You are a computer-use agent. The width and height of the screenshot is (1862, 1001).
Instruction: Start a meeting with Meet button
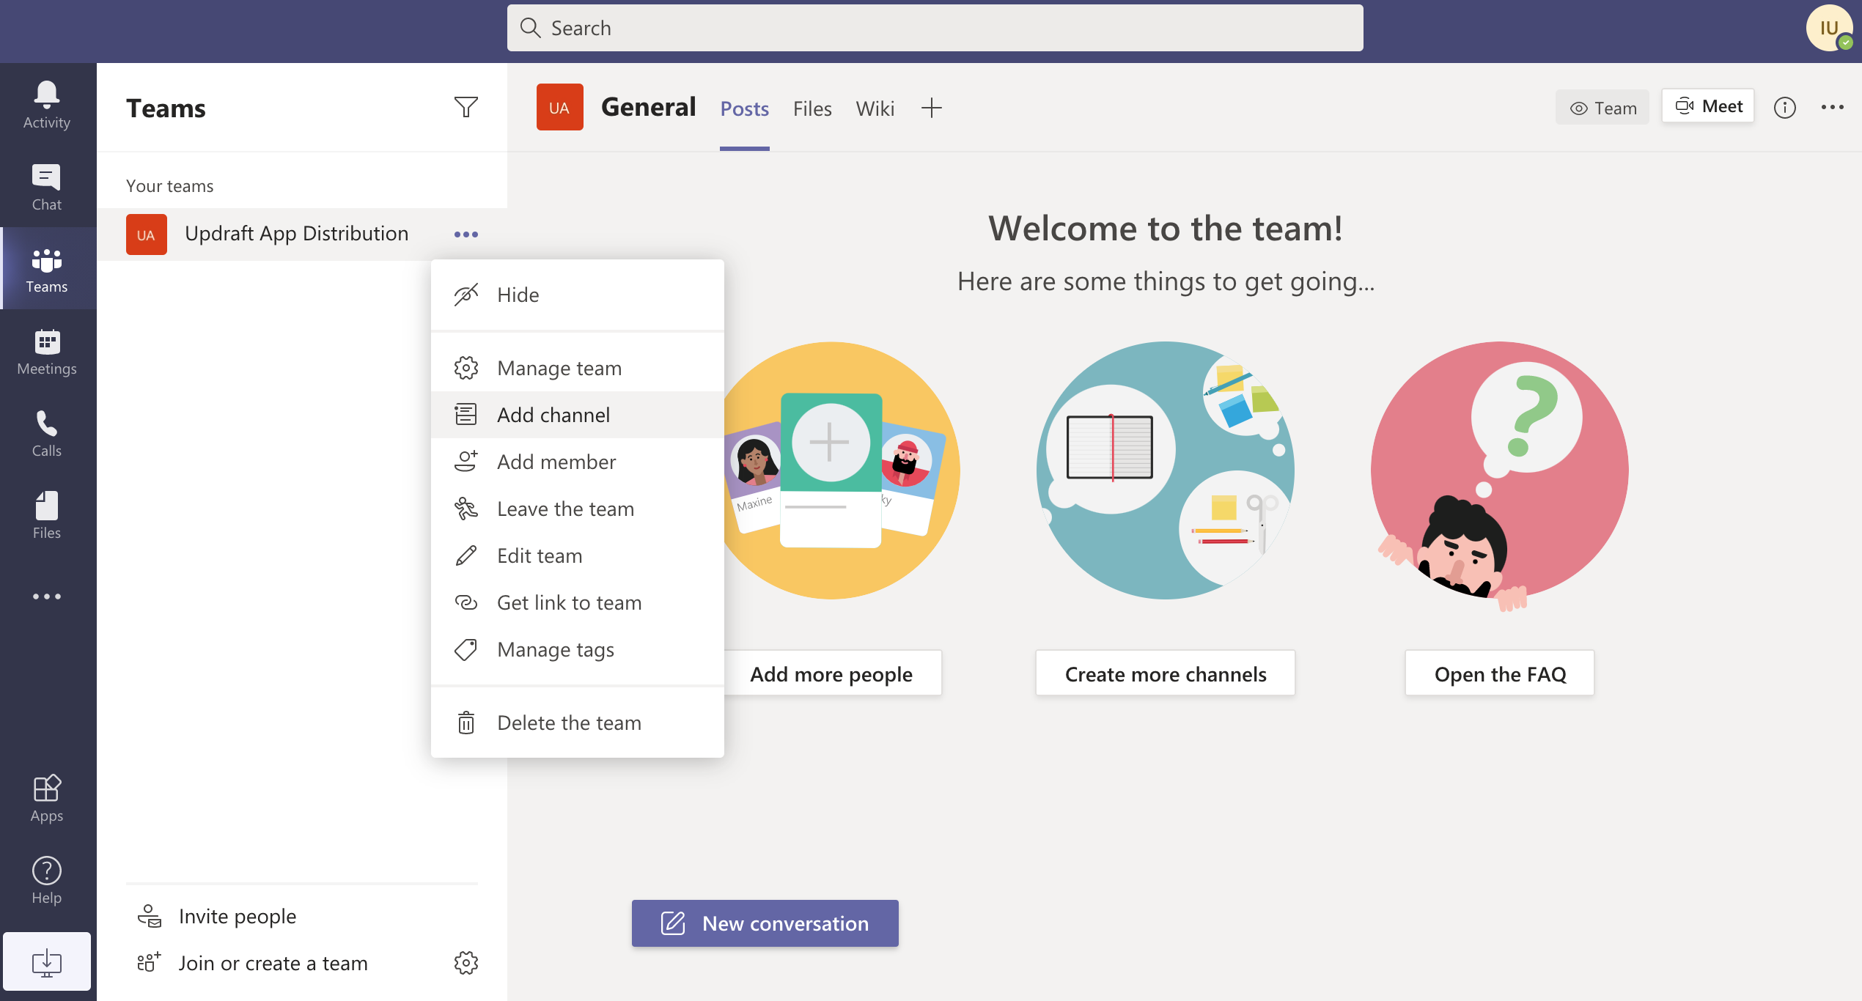tap(1708, 106)
